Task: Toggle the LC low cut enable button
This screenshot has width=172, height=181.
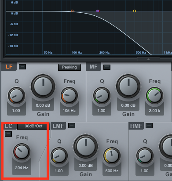Action: [x=8, y=134]
